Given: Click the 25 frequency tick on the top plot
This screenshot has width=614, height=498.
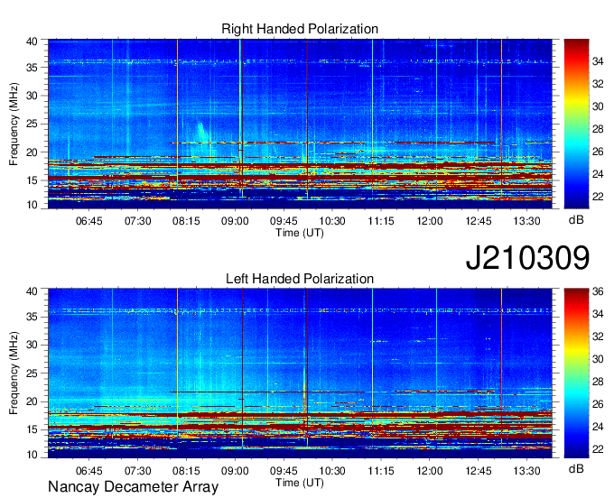Looking at the screenshot, I should click(x=32, y=124).
